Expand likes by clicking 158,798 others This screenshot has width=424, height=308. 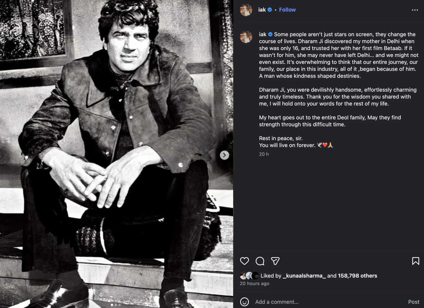pos(357,276)
